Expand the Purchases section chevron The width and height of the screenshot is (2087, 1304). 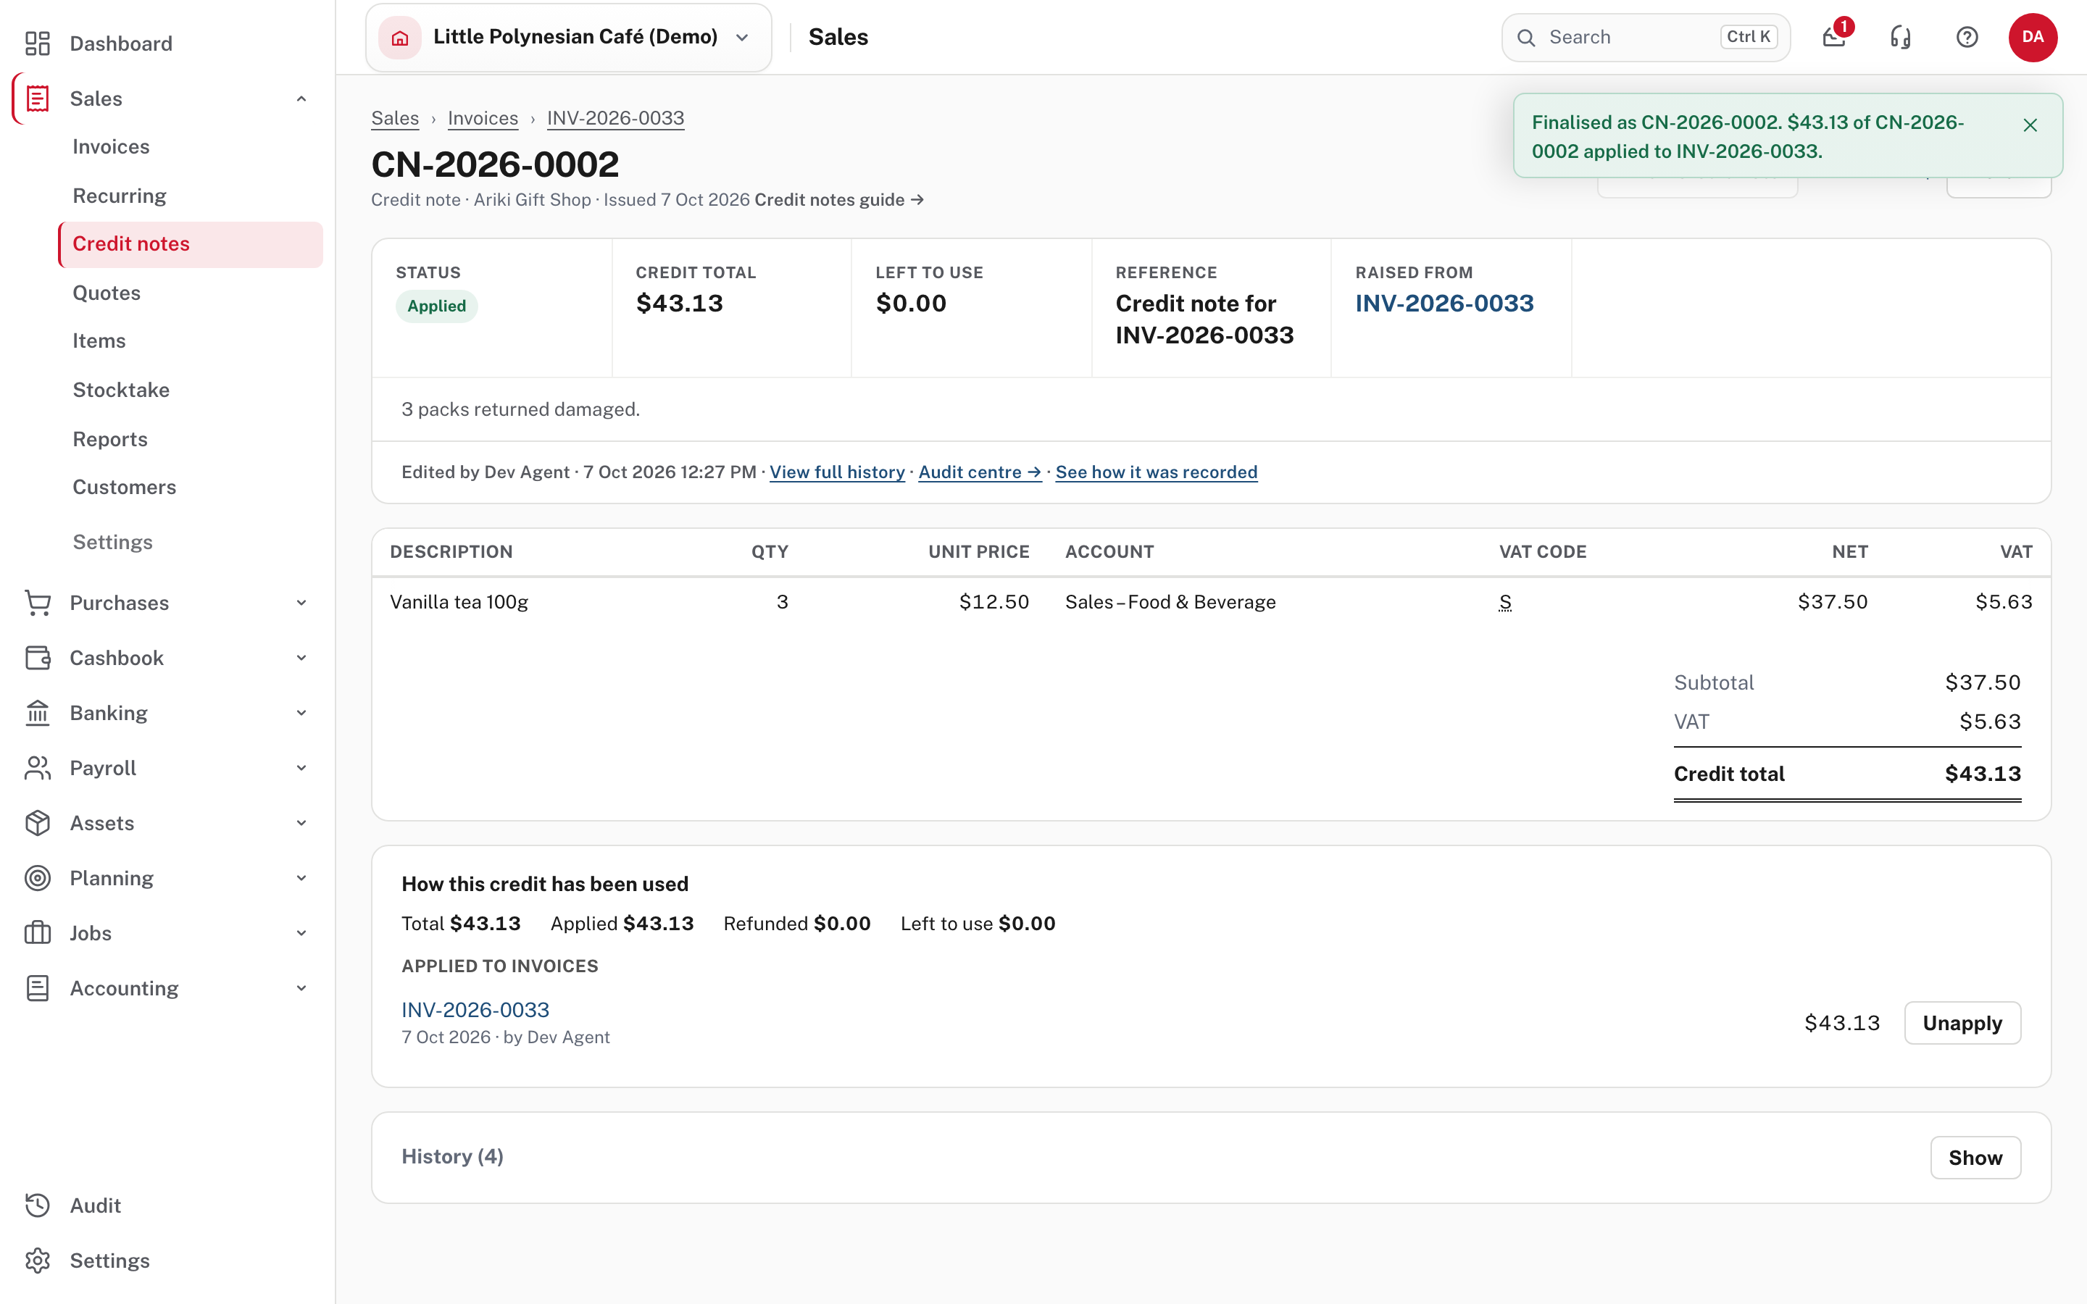point(301,603)
